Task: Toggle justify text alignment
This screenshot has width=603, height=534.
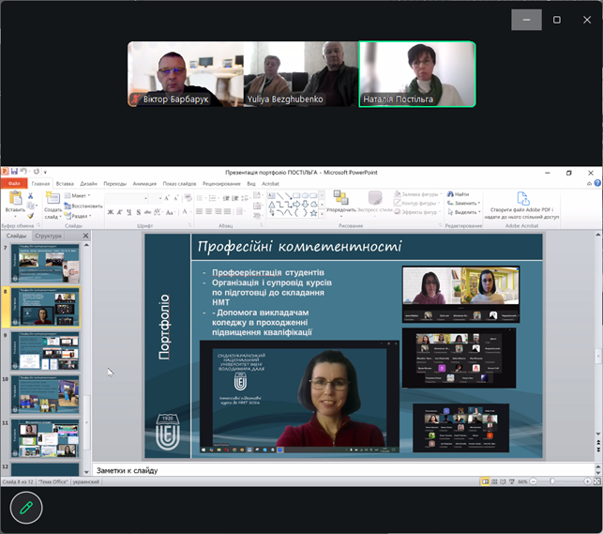Action: pos(227,211)
